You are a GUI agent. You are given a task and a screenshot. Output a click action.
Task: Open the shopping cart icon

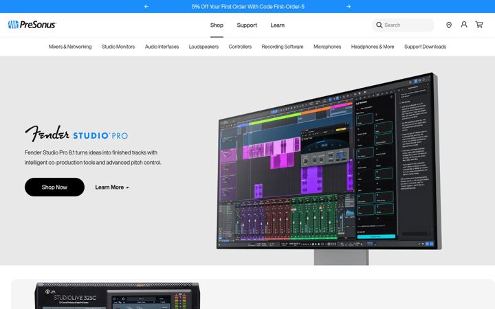[479, 24]
